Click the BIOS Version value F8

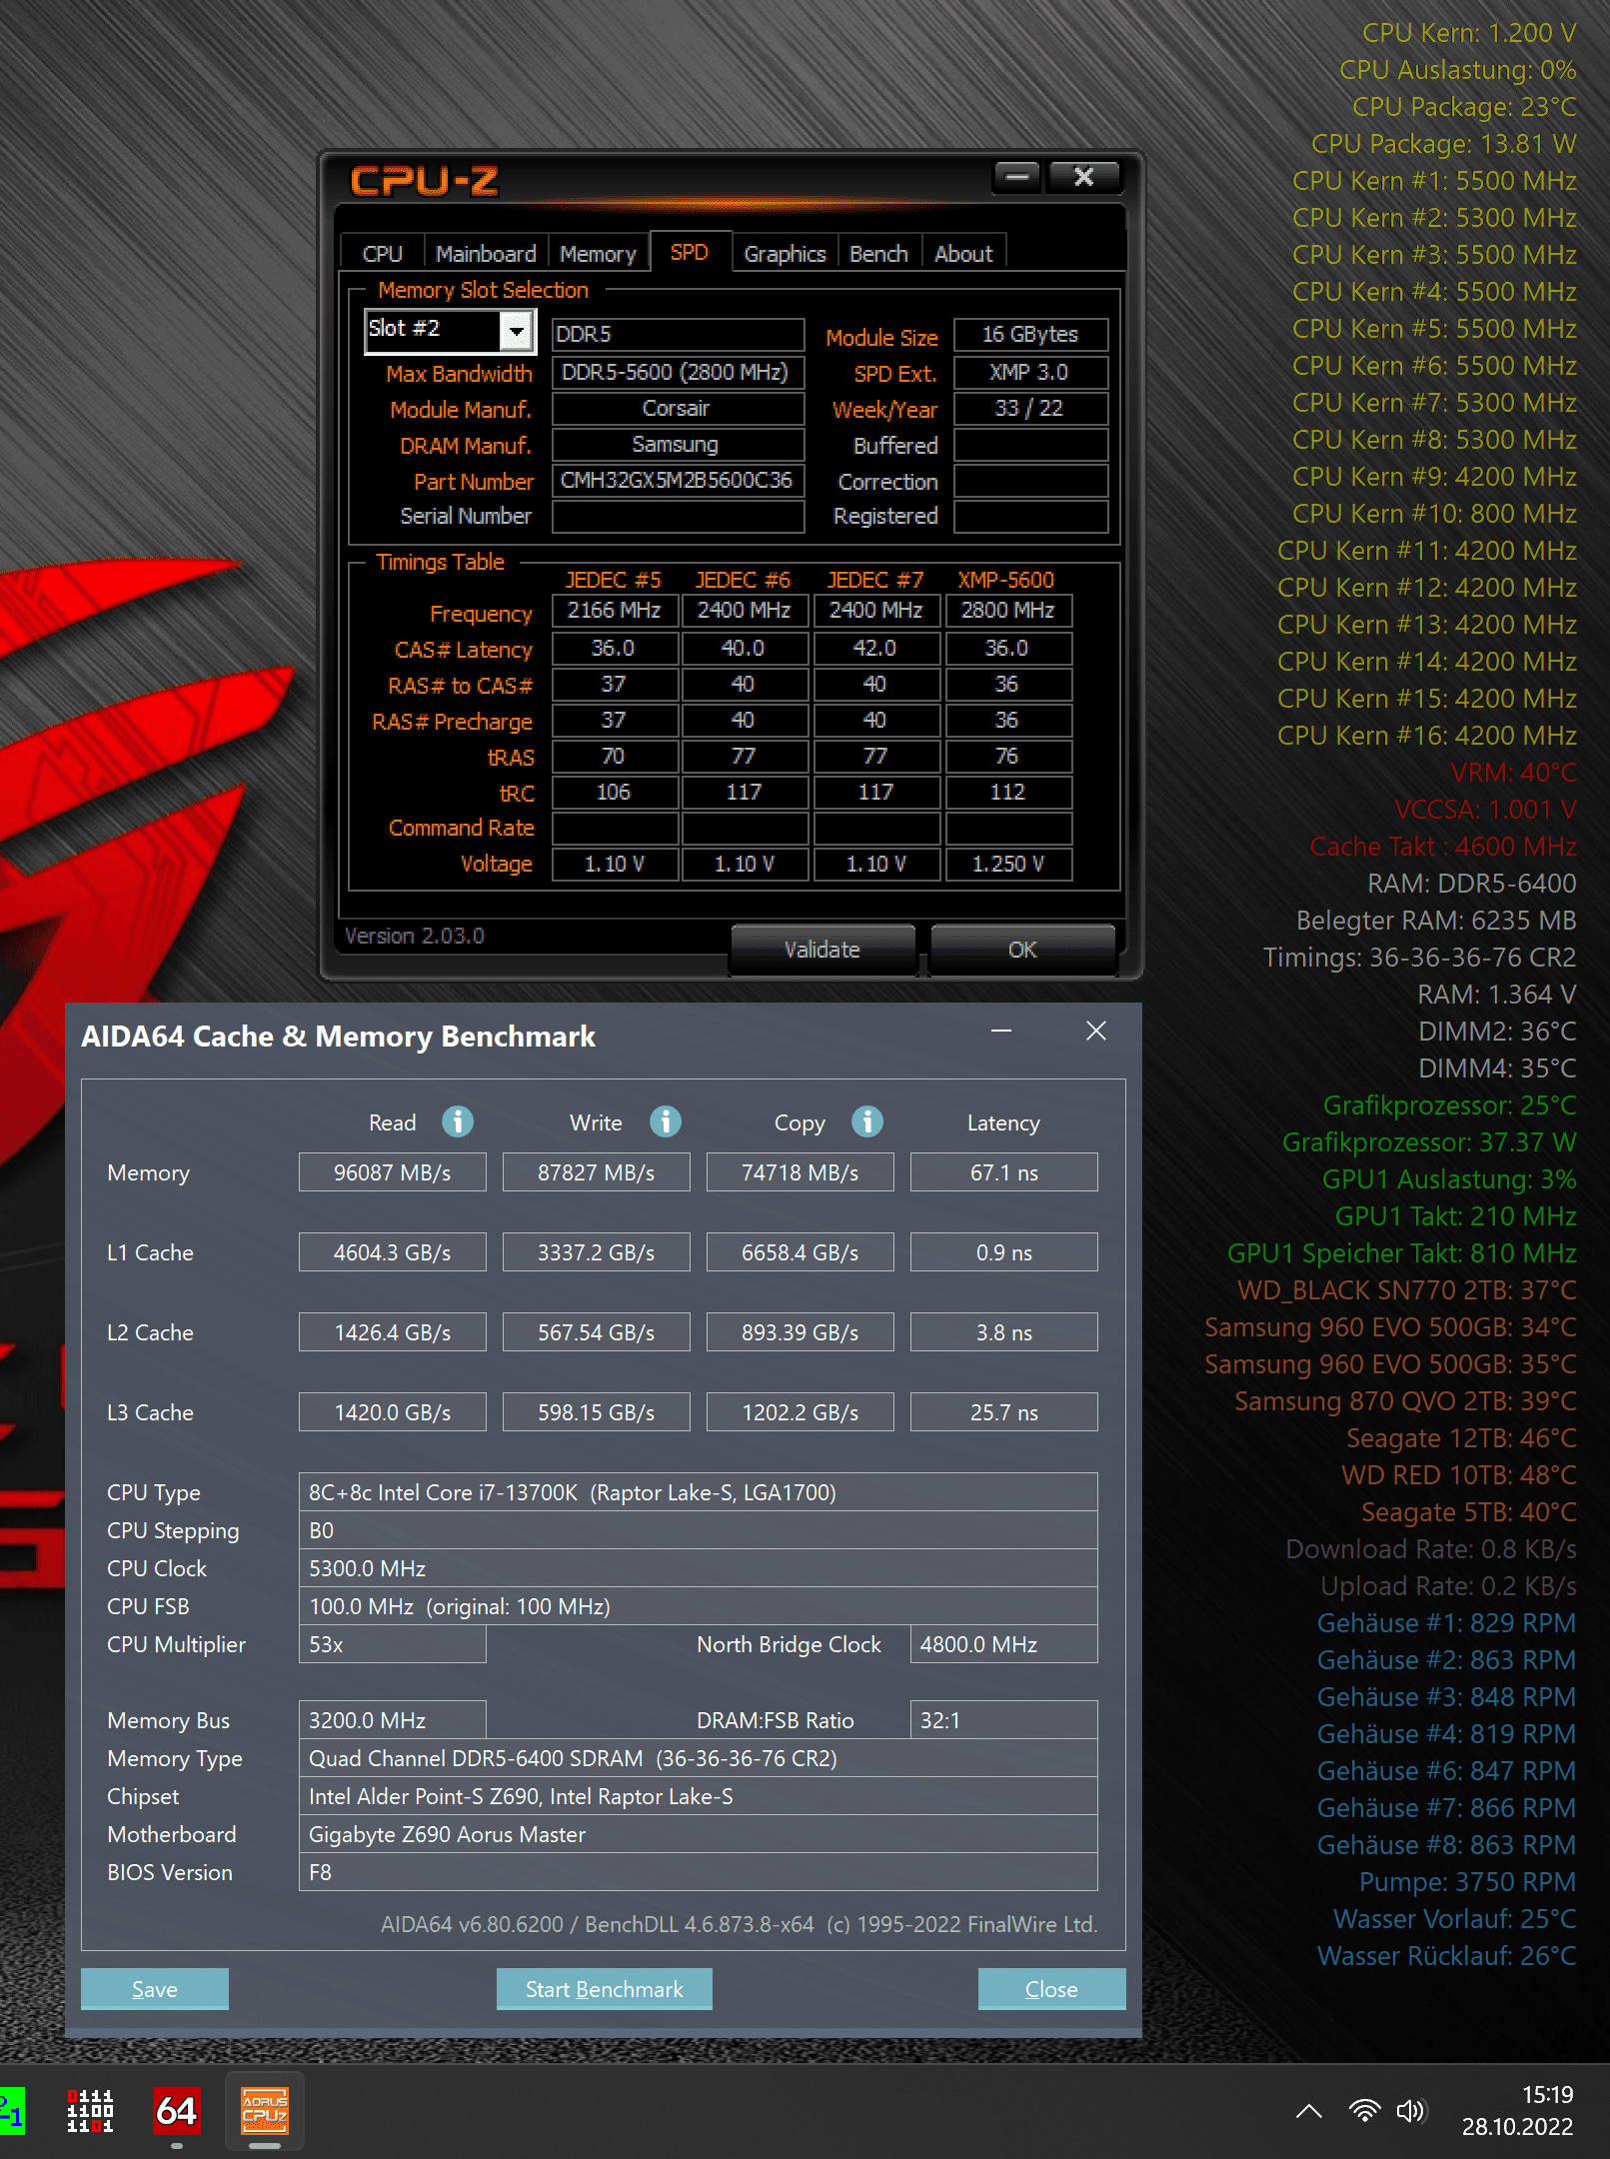click(x=699, y=1872)
